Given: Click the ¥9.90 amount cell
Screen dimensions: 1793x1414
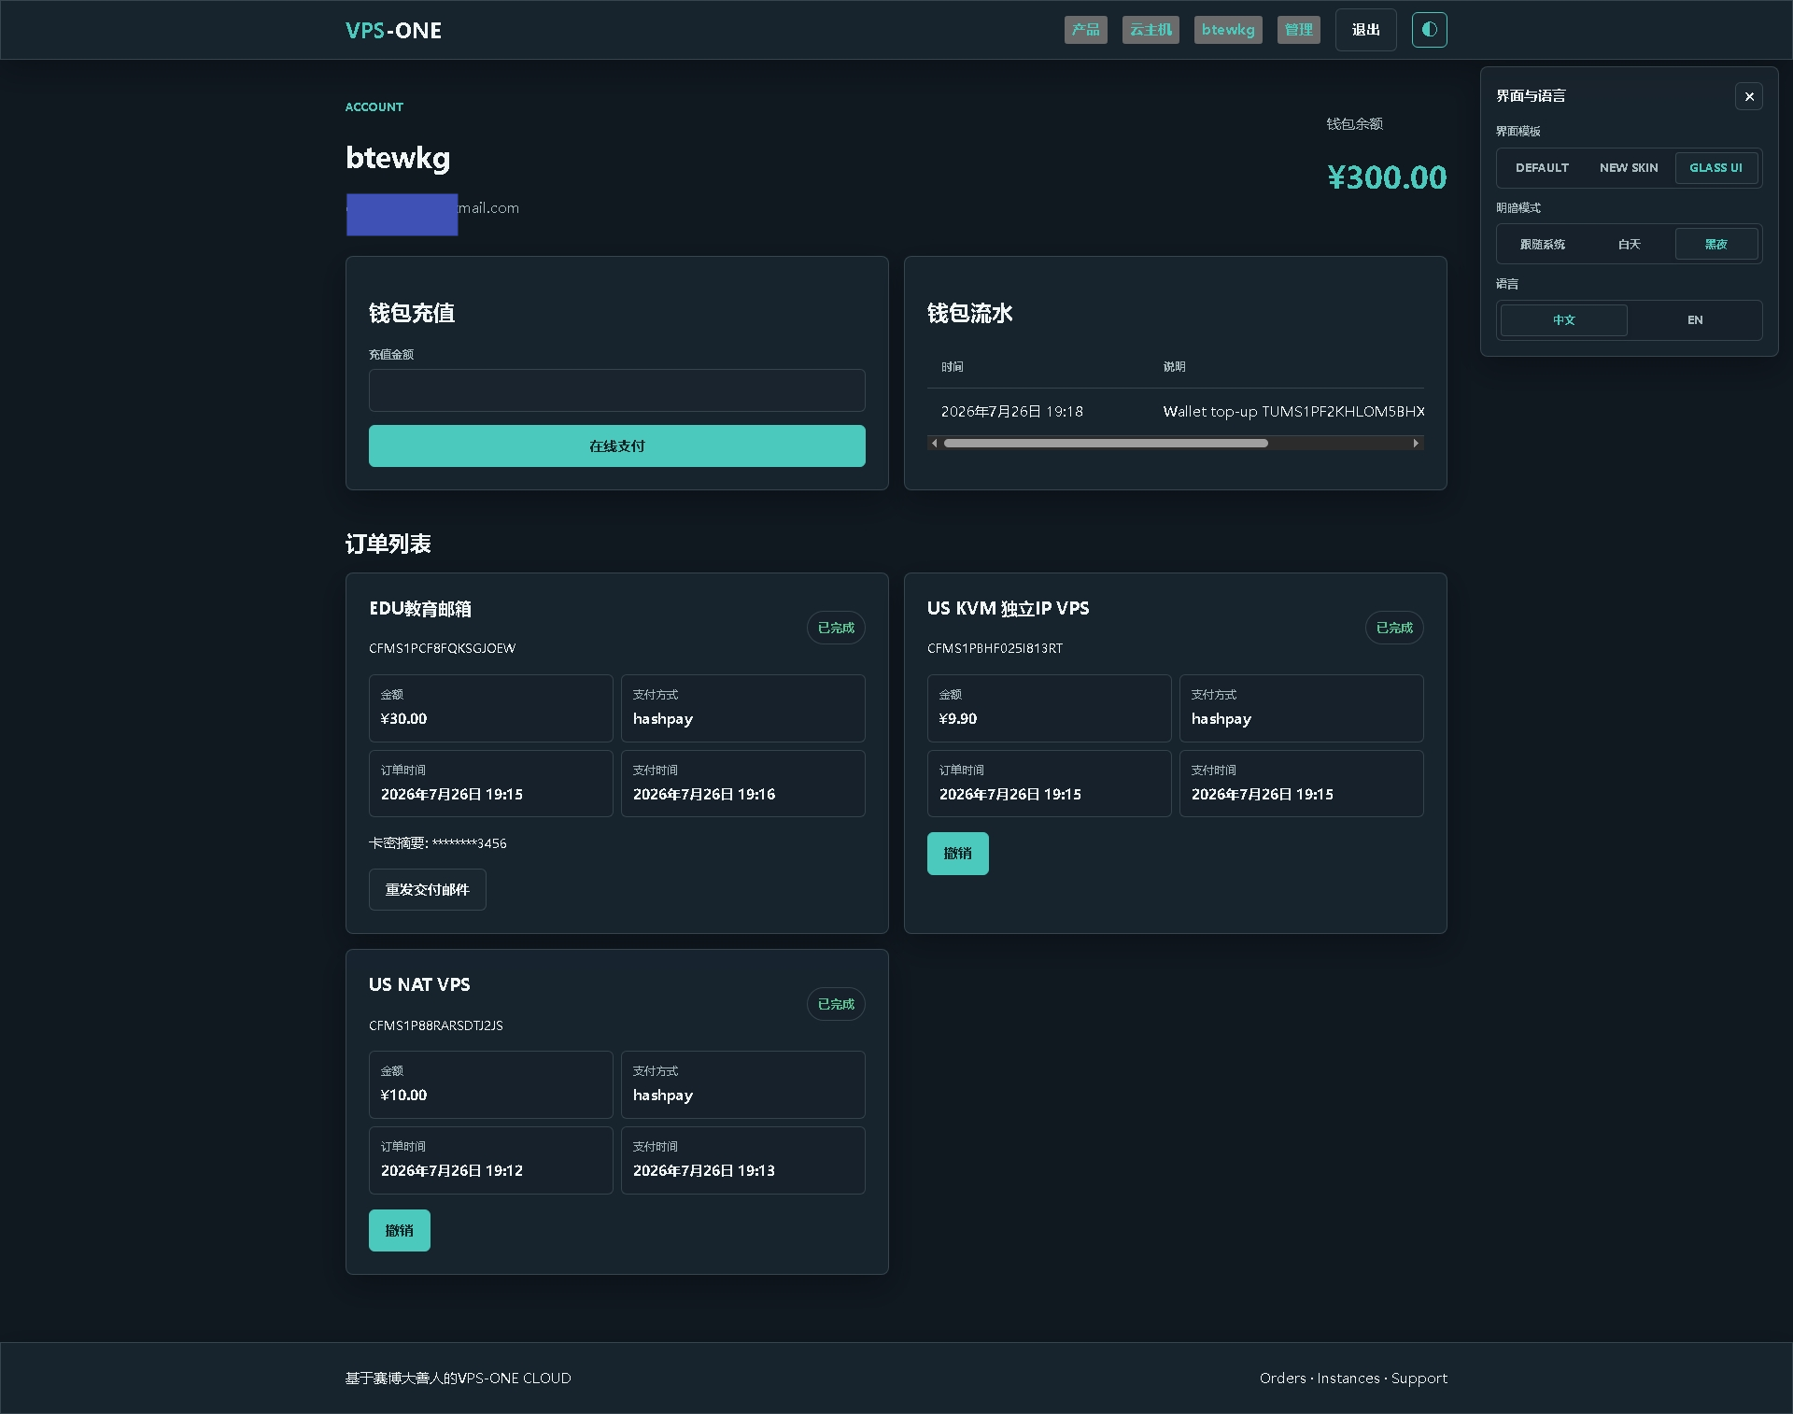Looking at the screenshot, I should (1049, 708).
